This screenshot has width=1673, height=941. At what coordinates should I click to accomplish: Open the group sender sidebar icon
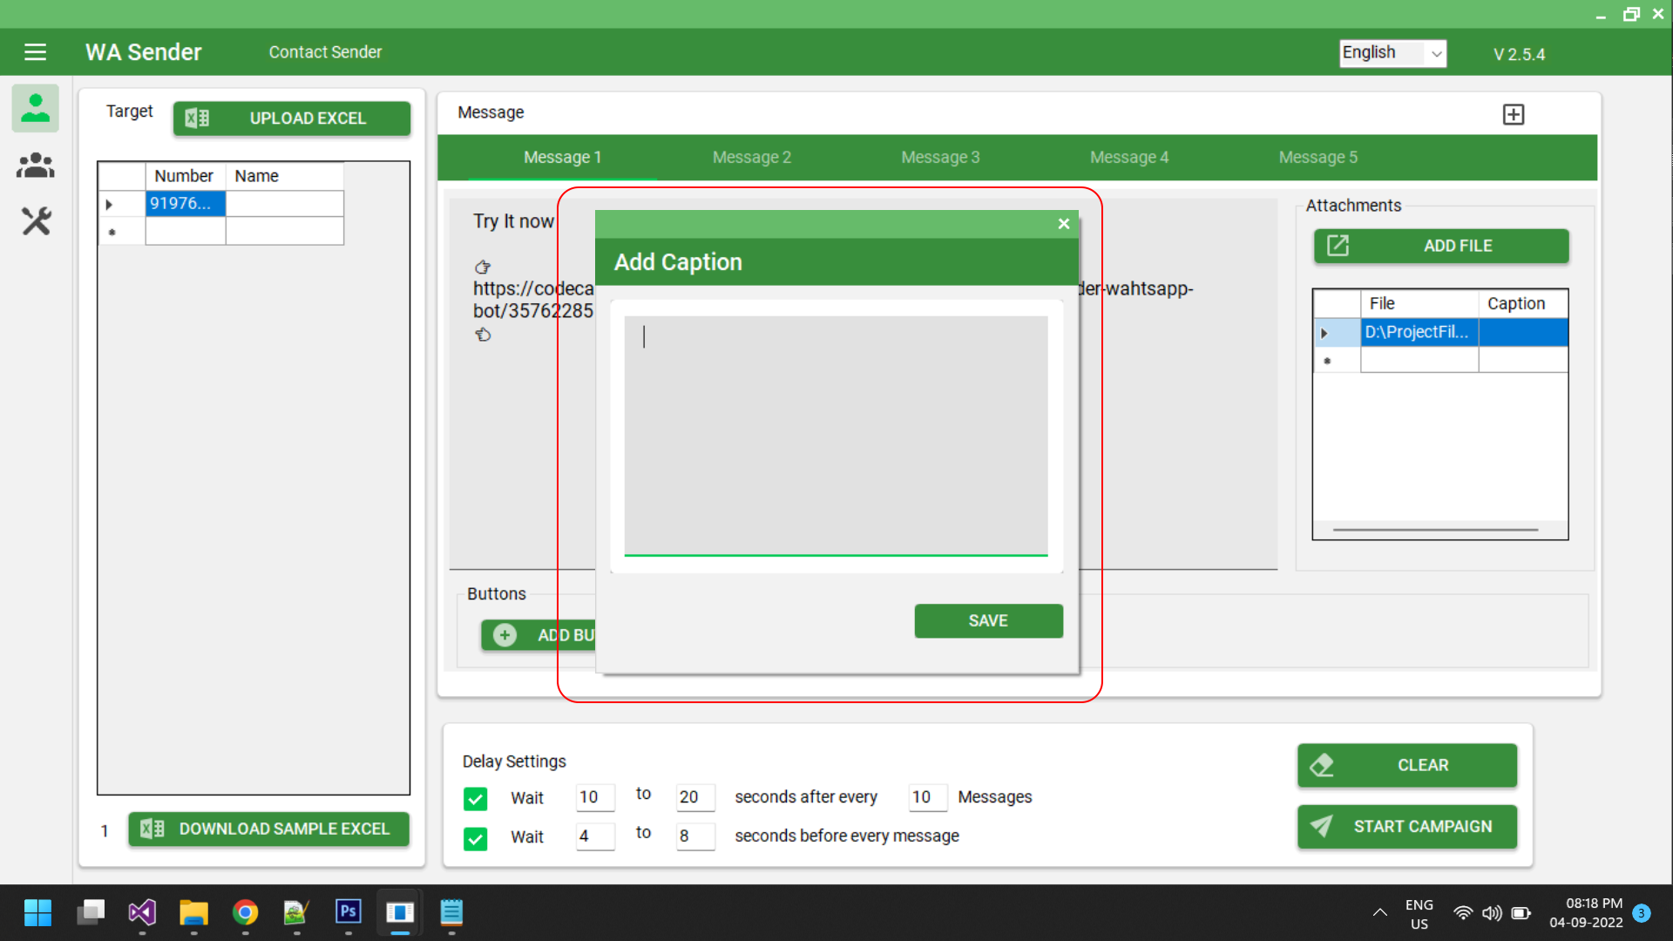pos(36,166)
